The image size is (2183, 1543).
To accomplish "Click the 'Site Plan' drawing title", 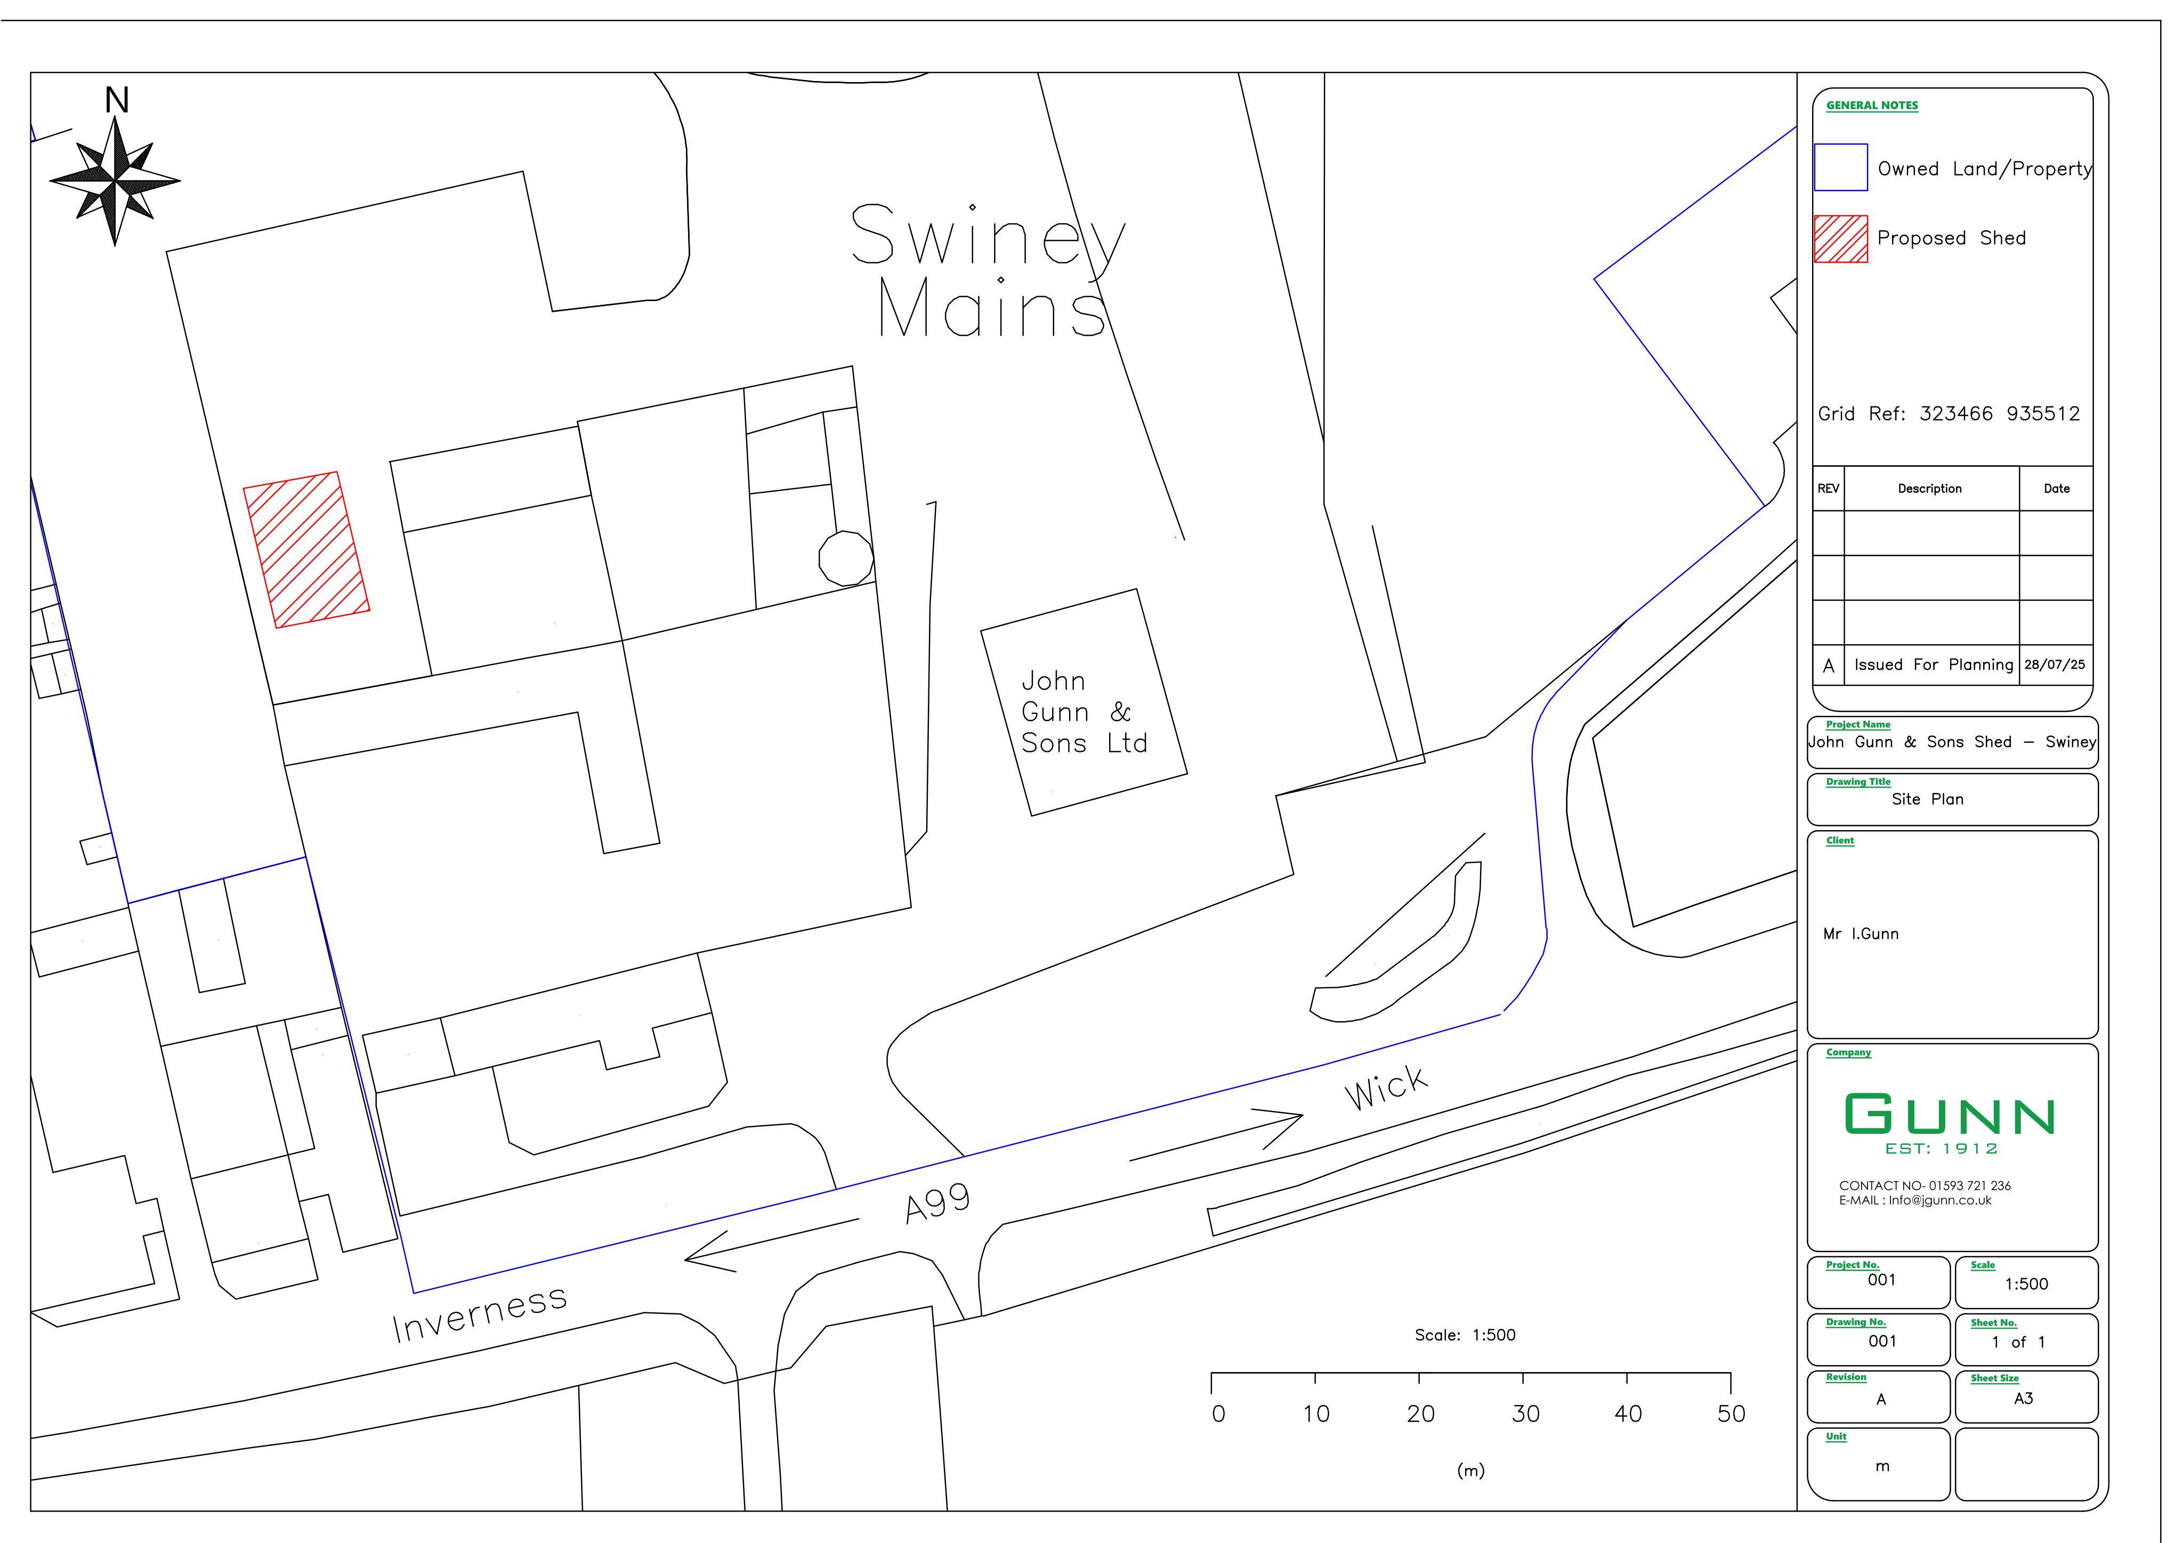I will pyautogui.click(x=1927, y=800).
